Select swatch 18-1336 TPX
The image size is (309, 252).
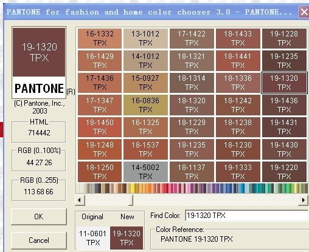pos(238,83)
